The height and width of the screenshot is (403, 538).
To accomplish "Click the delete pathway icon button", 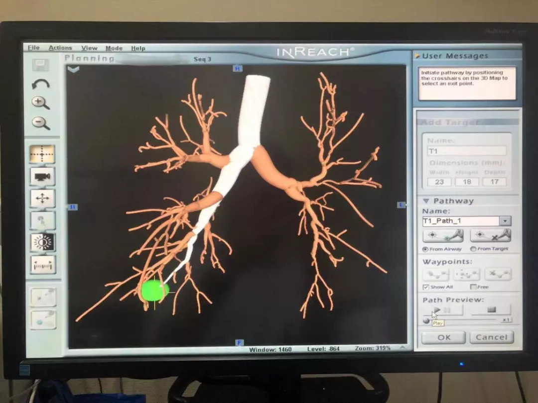I will (490, 235).
